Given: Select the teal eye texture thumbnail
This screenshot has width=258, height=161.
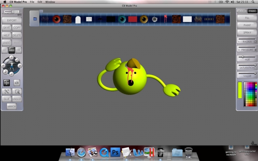Looking at the screenshot, I should (122, 19).
